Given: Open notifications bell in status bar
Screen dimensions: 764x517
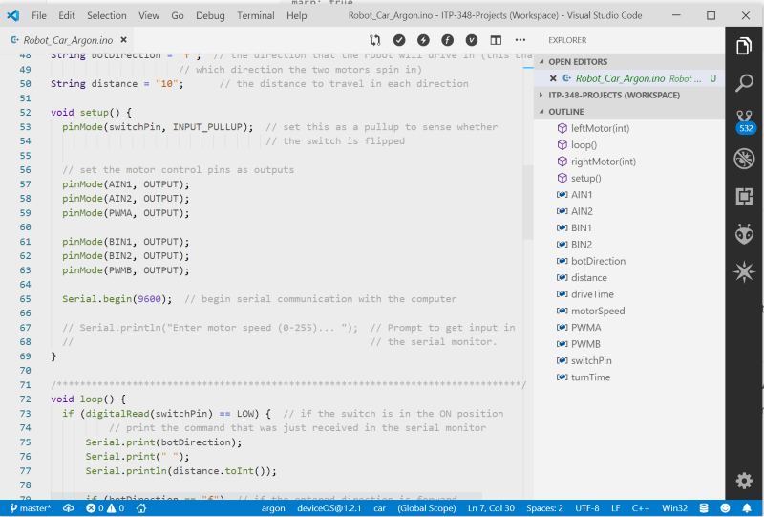Looking at the screenshot, I should 747,508.
